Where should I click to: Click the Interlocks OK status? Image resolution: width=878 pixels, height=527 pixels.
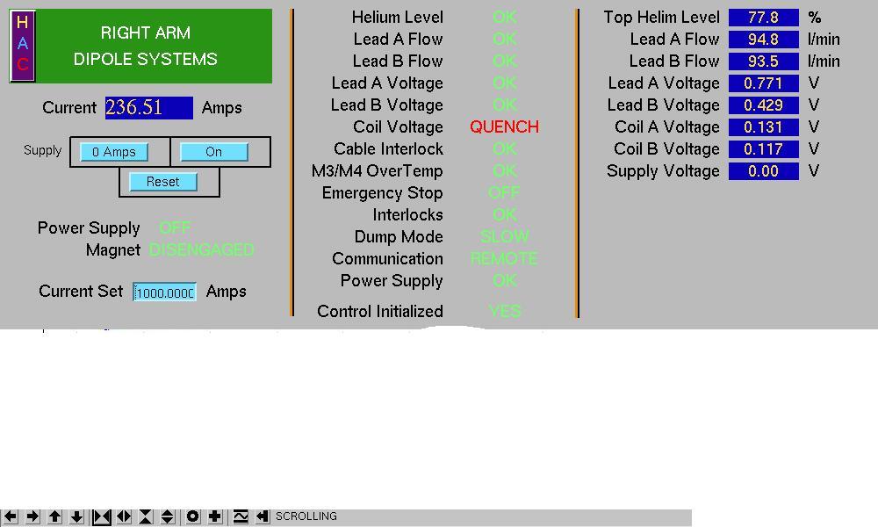[505, 214]
